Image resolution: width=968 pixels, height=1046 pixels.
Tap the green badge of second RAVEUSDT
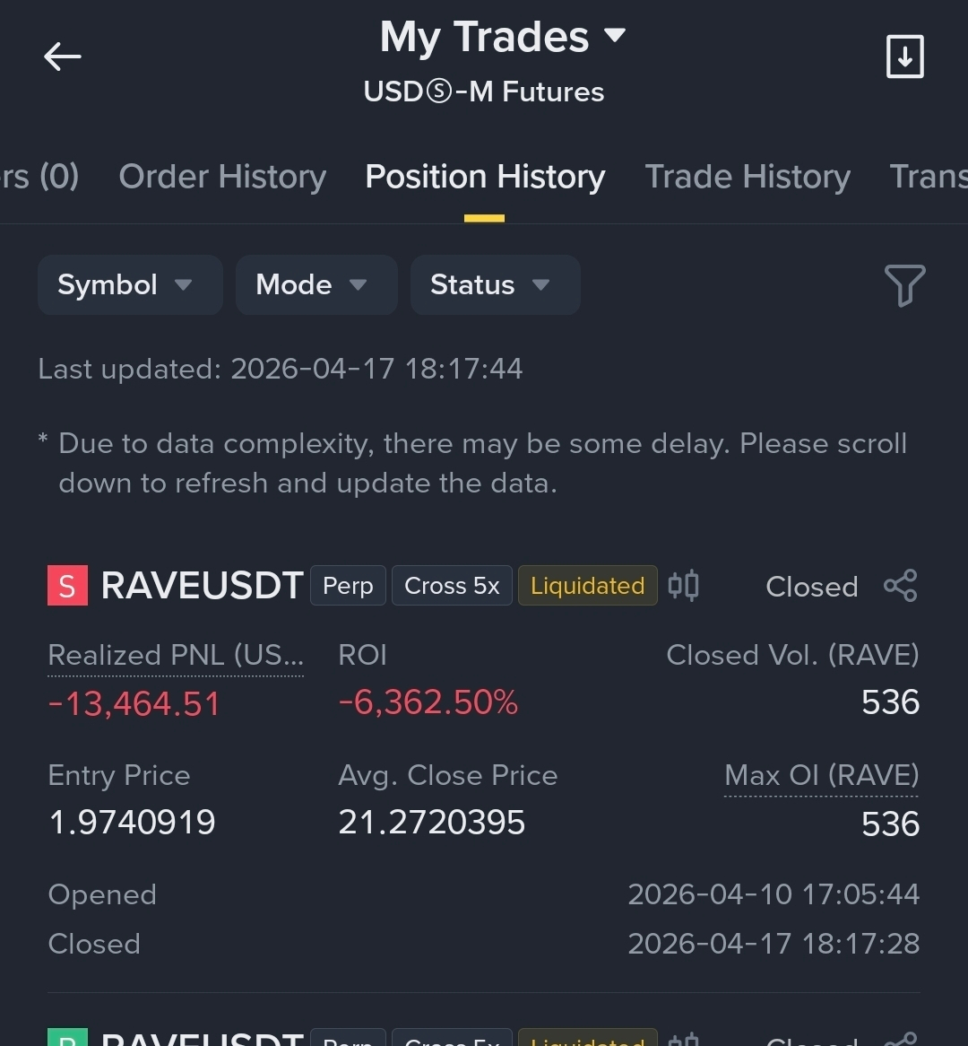(67, 1037)
